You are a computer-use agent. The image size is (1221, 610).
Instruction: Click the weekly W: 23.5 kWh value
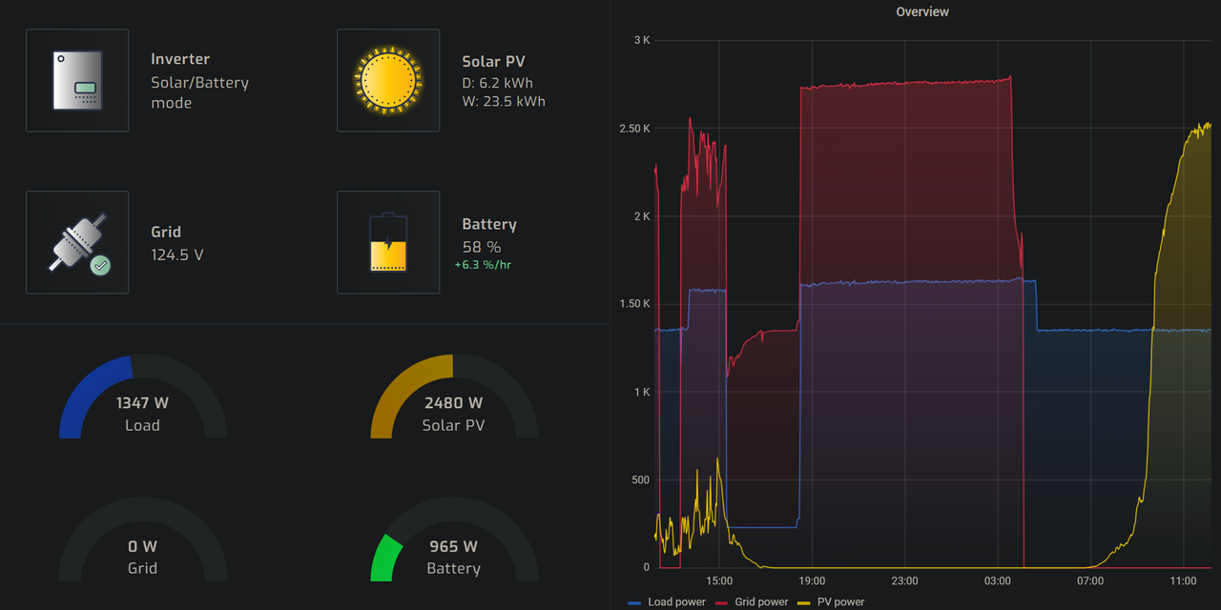tap(504, 101)
